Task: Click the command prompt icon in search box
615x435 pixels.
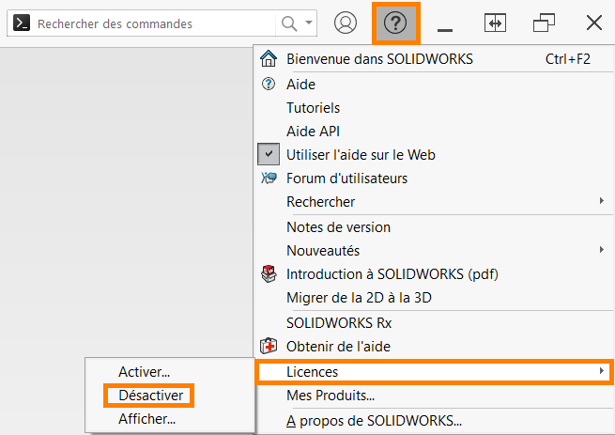Action: point(22,23)
